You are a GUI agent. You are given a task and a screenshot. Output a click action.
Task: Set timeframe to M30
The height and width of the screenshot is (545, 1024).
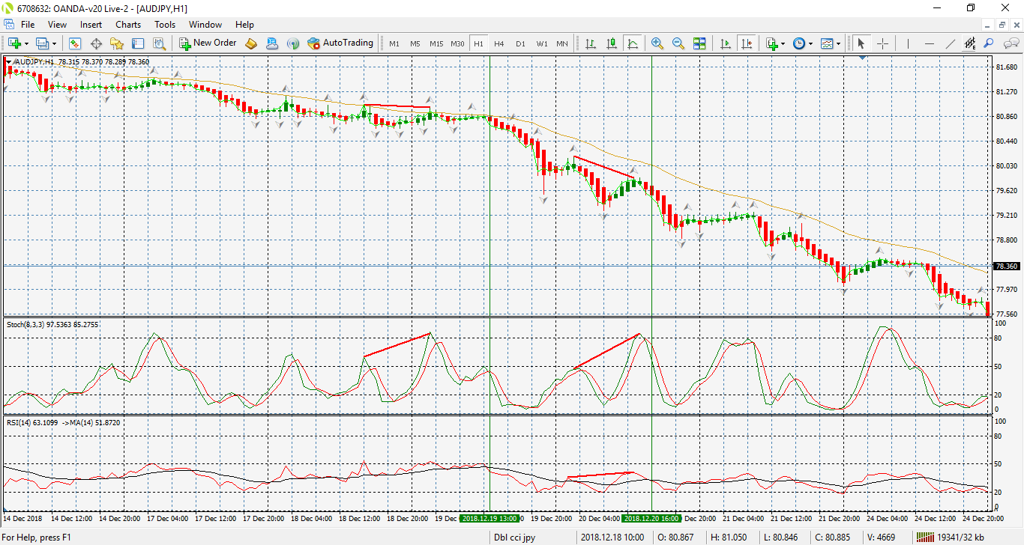tap(457, 43)
